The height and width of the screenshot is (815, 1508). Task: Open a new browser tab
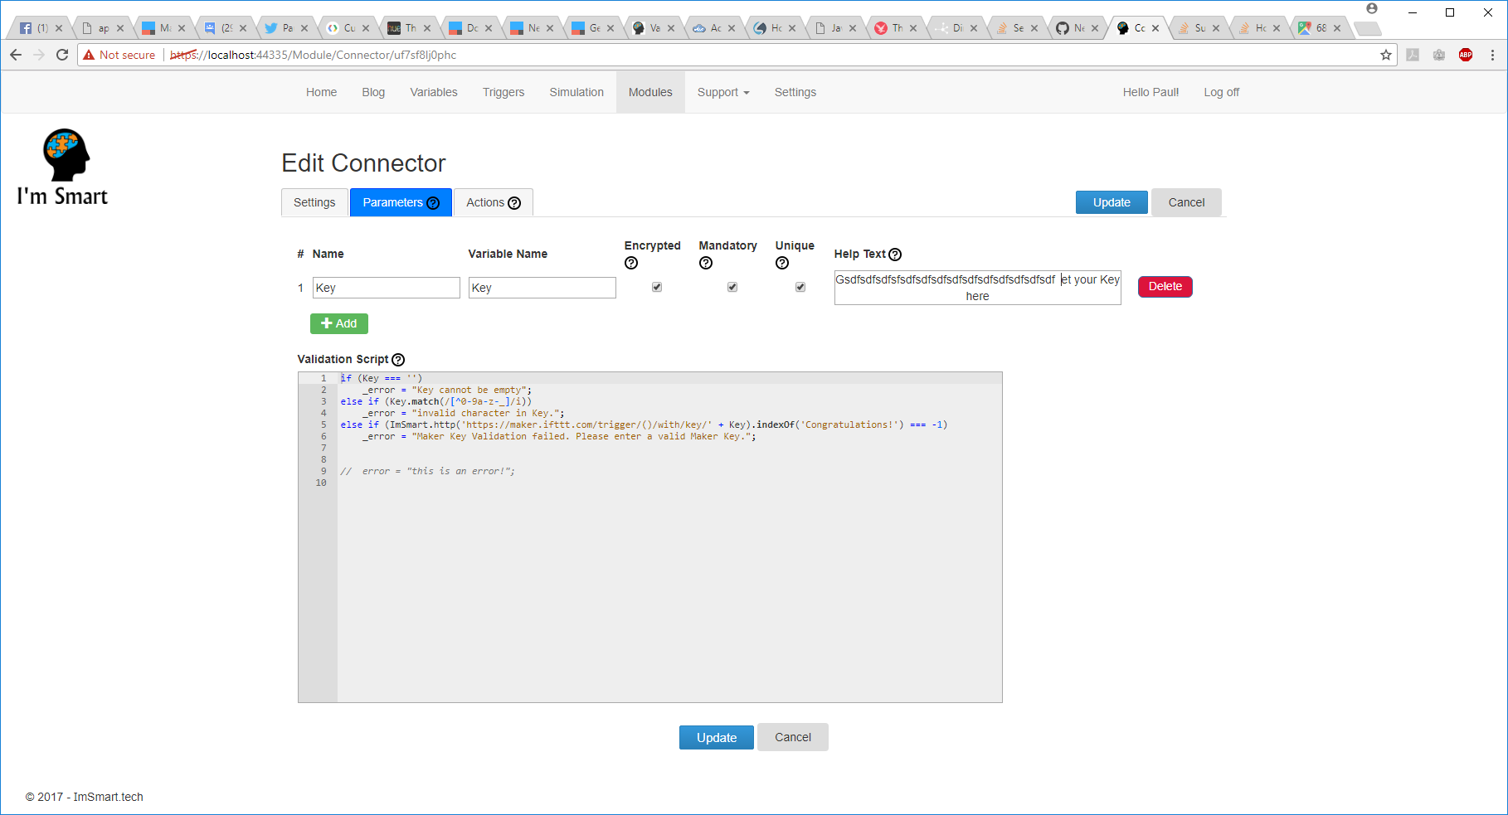click(x=1367, y=29)
